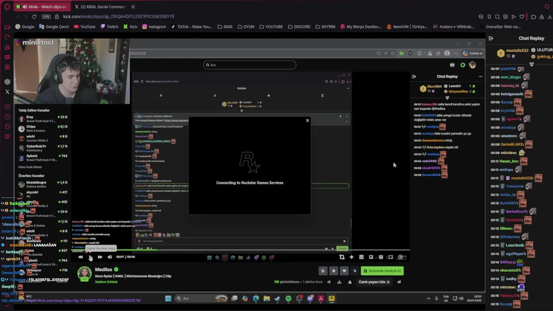
Task: Open the Google Çeviri bookmark
Action: [54, 26]
